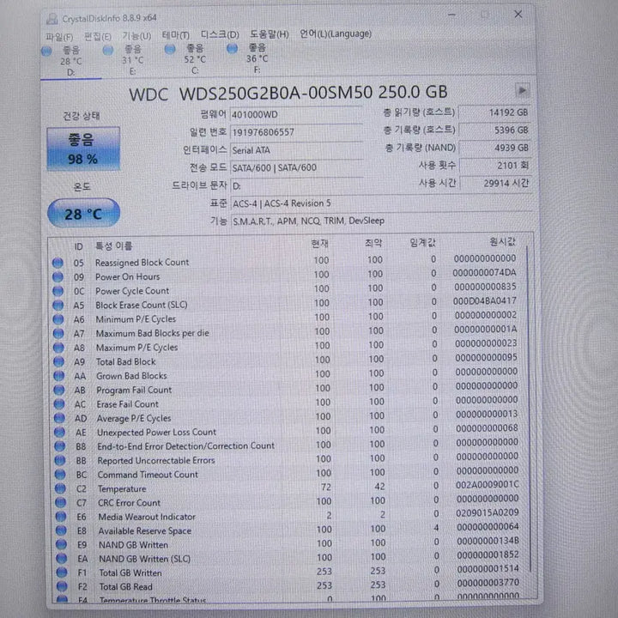This screenshot has height=618, width=618.
Task: Click the serial number field 191976806557
Action: pyautogui.click(x=296, y=132)
